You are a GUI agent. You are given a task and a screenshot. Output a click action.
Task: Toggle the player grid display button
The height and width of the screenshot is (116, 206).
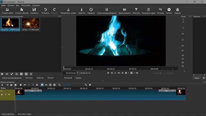(x=131, y=73)
